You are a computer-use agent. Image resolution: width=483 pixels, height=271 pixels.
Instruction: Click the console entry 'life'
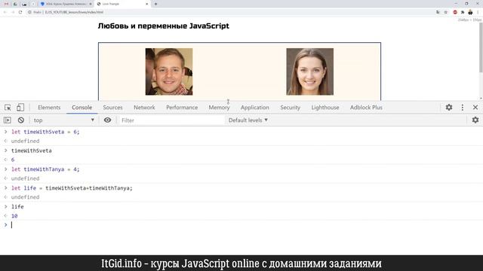pyautogui.click(x=17, y=207)
